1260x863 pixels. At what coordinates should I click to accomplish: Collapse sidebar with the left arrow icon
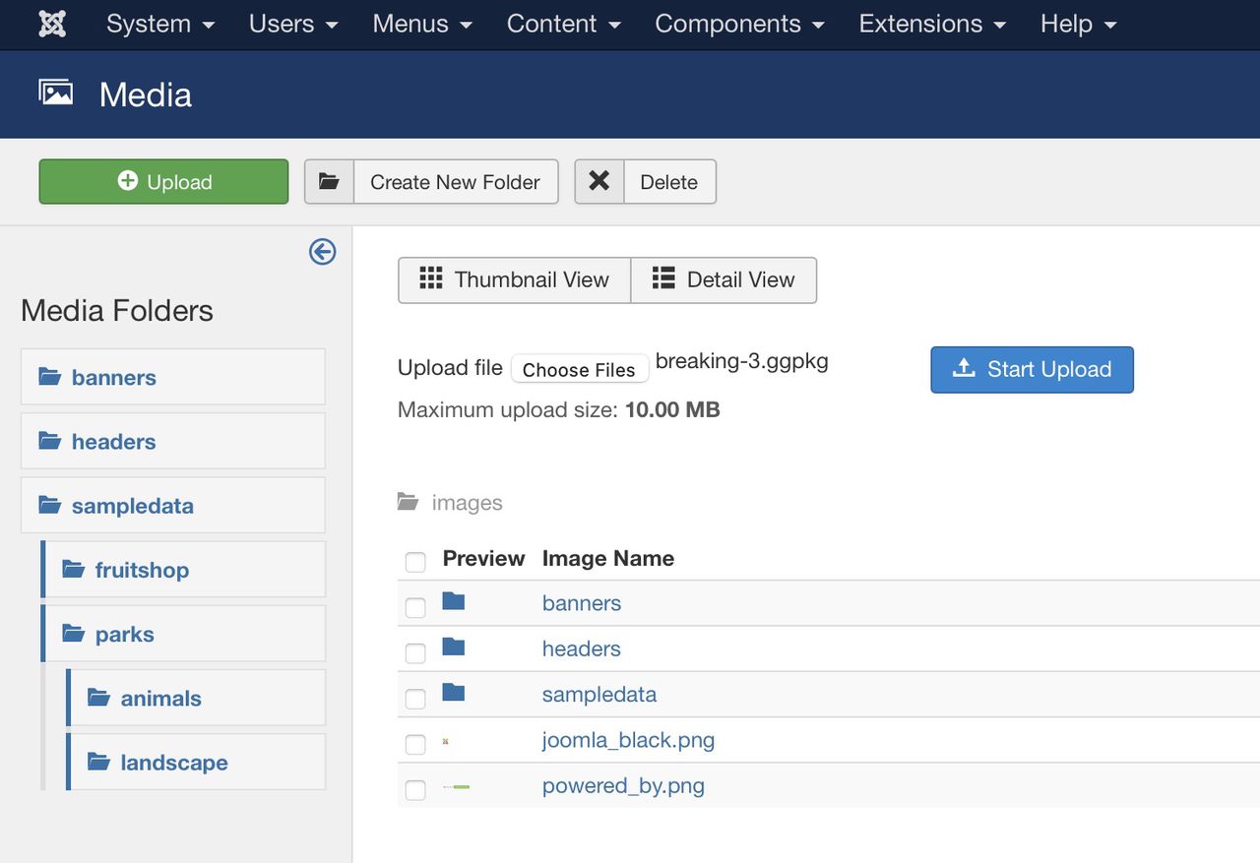click(x=322, y=252)
